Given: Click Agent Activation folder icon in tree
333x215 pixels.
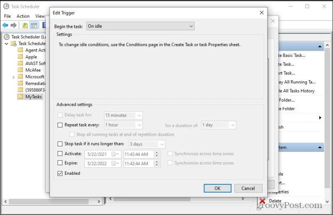Looking at the screenshot, I should click(x=20, y=50).
